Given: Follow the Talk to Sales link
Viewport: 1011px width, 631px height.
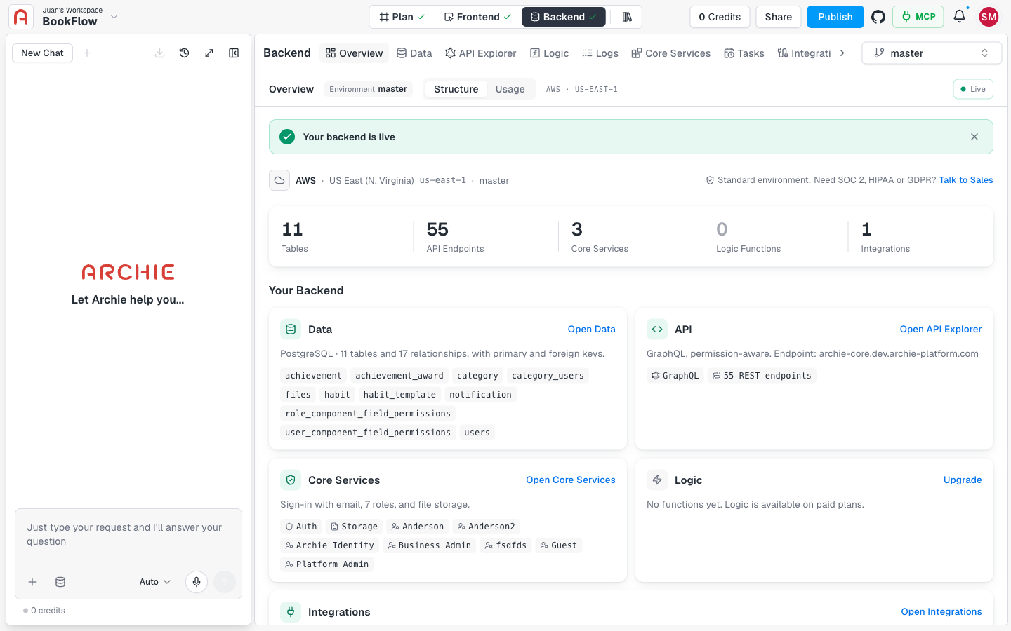Looking at the screenshot, I should pos(966,180).
